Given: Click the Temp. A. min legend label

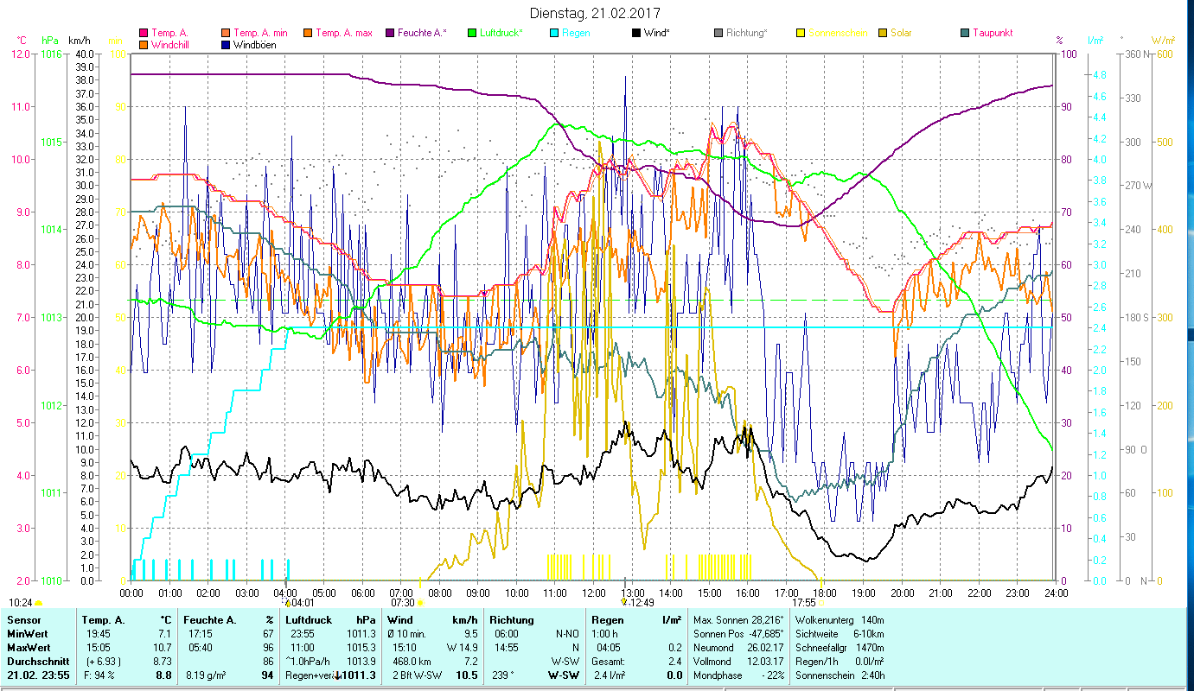Looking at the screenshot, I should 260,33.
